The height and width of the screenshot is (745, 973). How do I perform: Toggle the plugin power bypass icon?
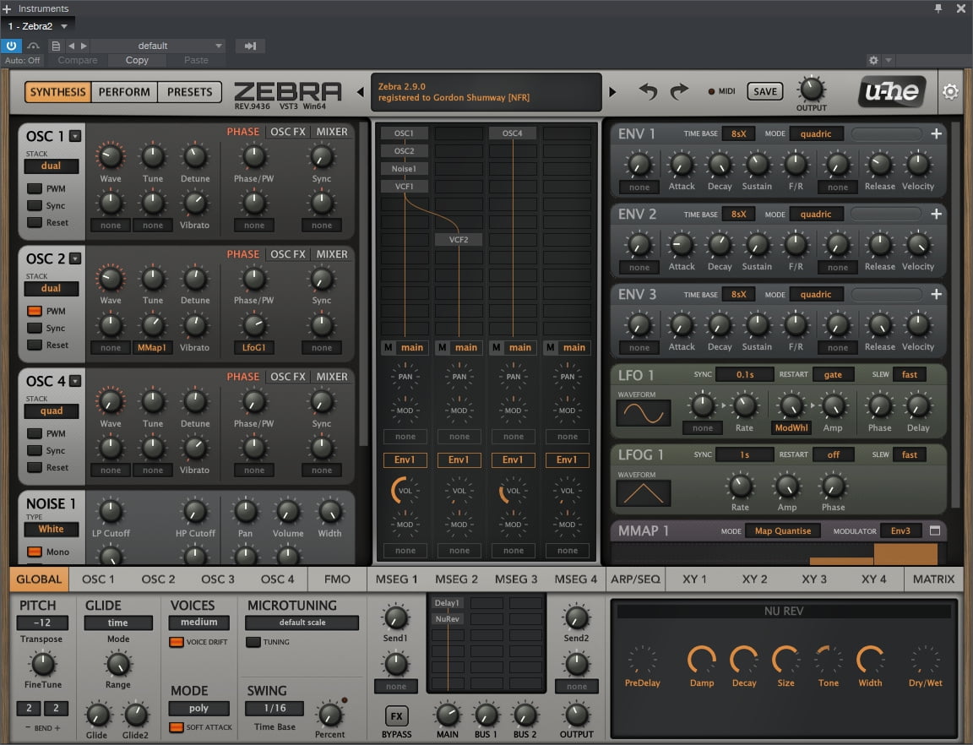click(11, 46)
